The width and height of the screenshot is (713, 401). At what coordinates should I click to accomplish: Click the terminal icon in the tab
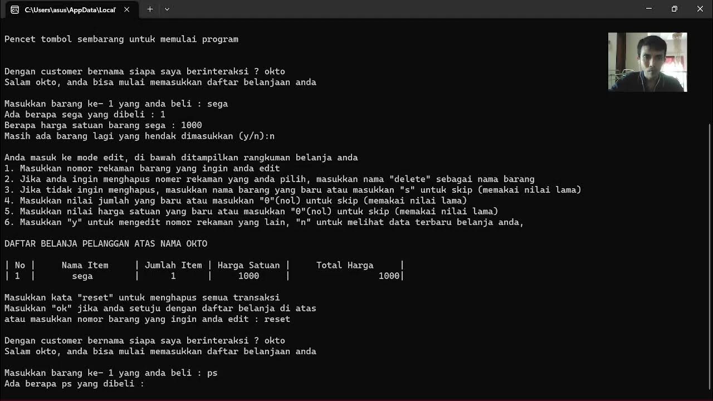click(x=15, y=9)
